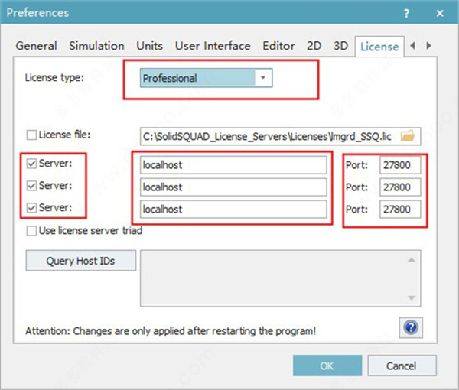Enable Use license server triad

31,230
